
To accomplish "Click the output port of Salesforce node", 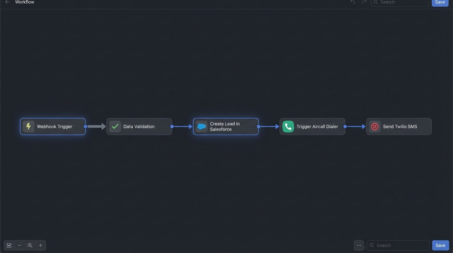I will point(258,126).
